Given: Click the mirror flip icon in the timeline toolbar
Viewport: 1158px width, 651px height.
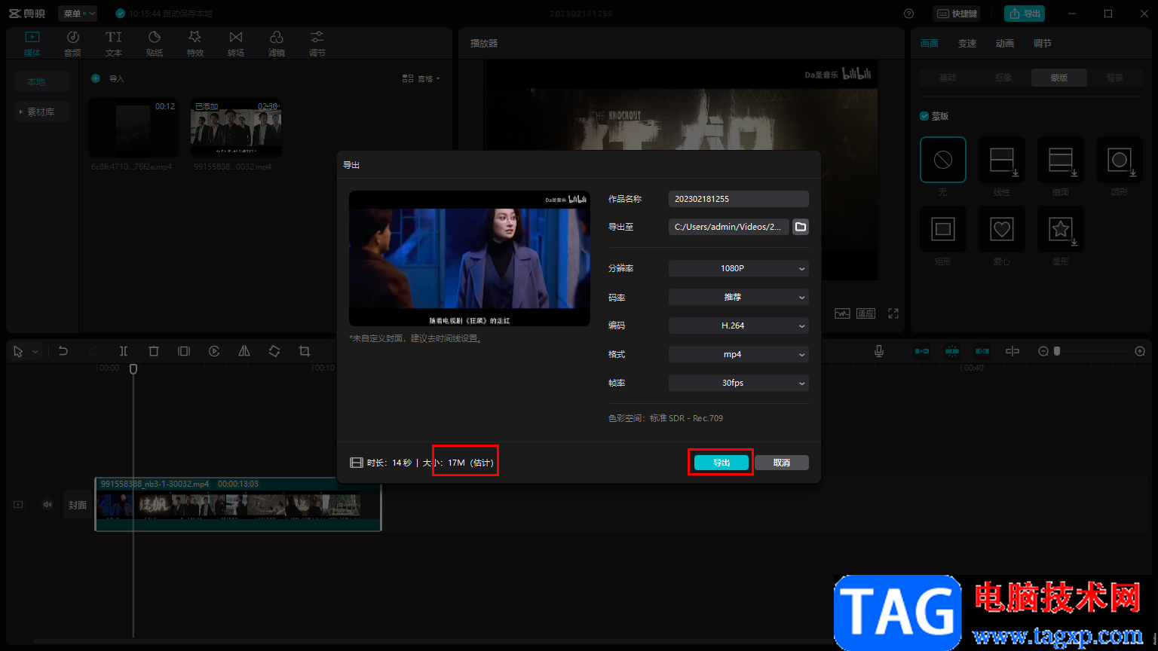Looking at the screenshot, I should tap(244, 351).
